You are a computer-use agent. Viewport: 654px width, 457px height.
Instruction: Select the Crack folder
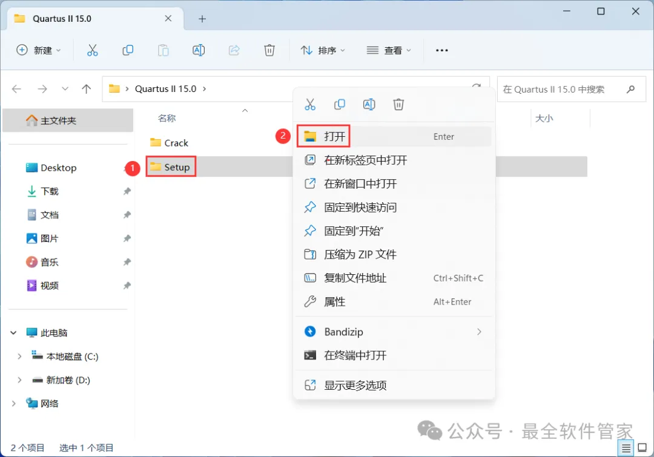click(x=170, y=143)
